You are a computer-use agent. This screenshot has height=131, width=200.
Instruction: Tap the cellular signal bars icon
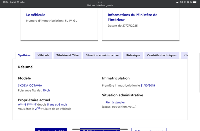pyautogui.click(x=178, y=2)
